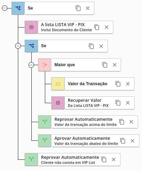Copy the Maior que node
The width and height of the screenshot is (142, 171).
tap(105, 65)
